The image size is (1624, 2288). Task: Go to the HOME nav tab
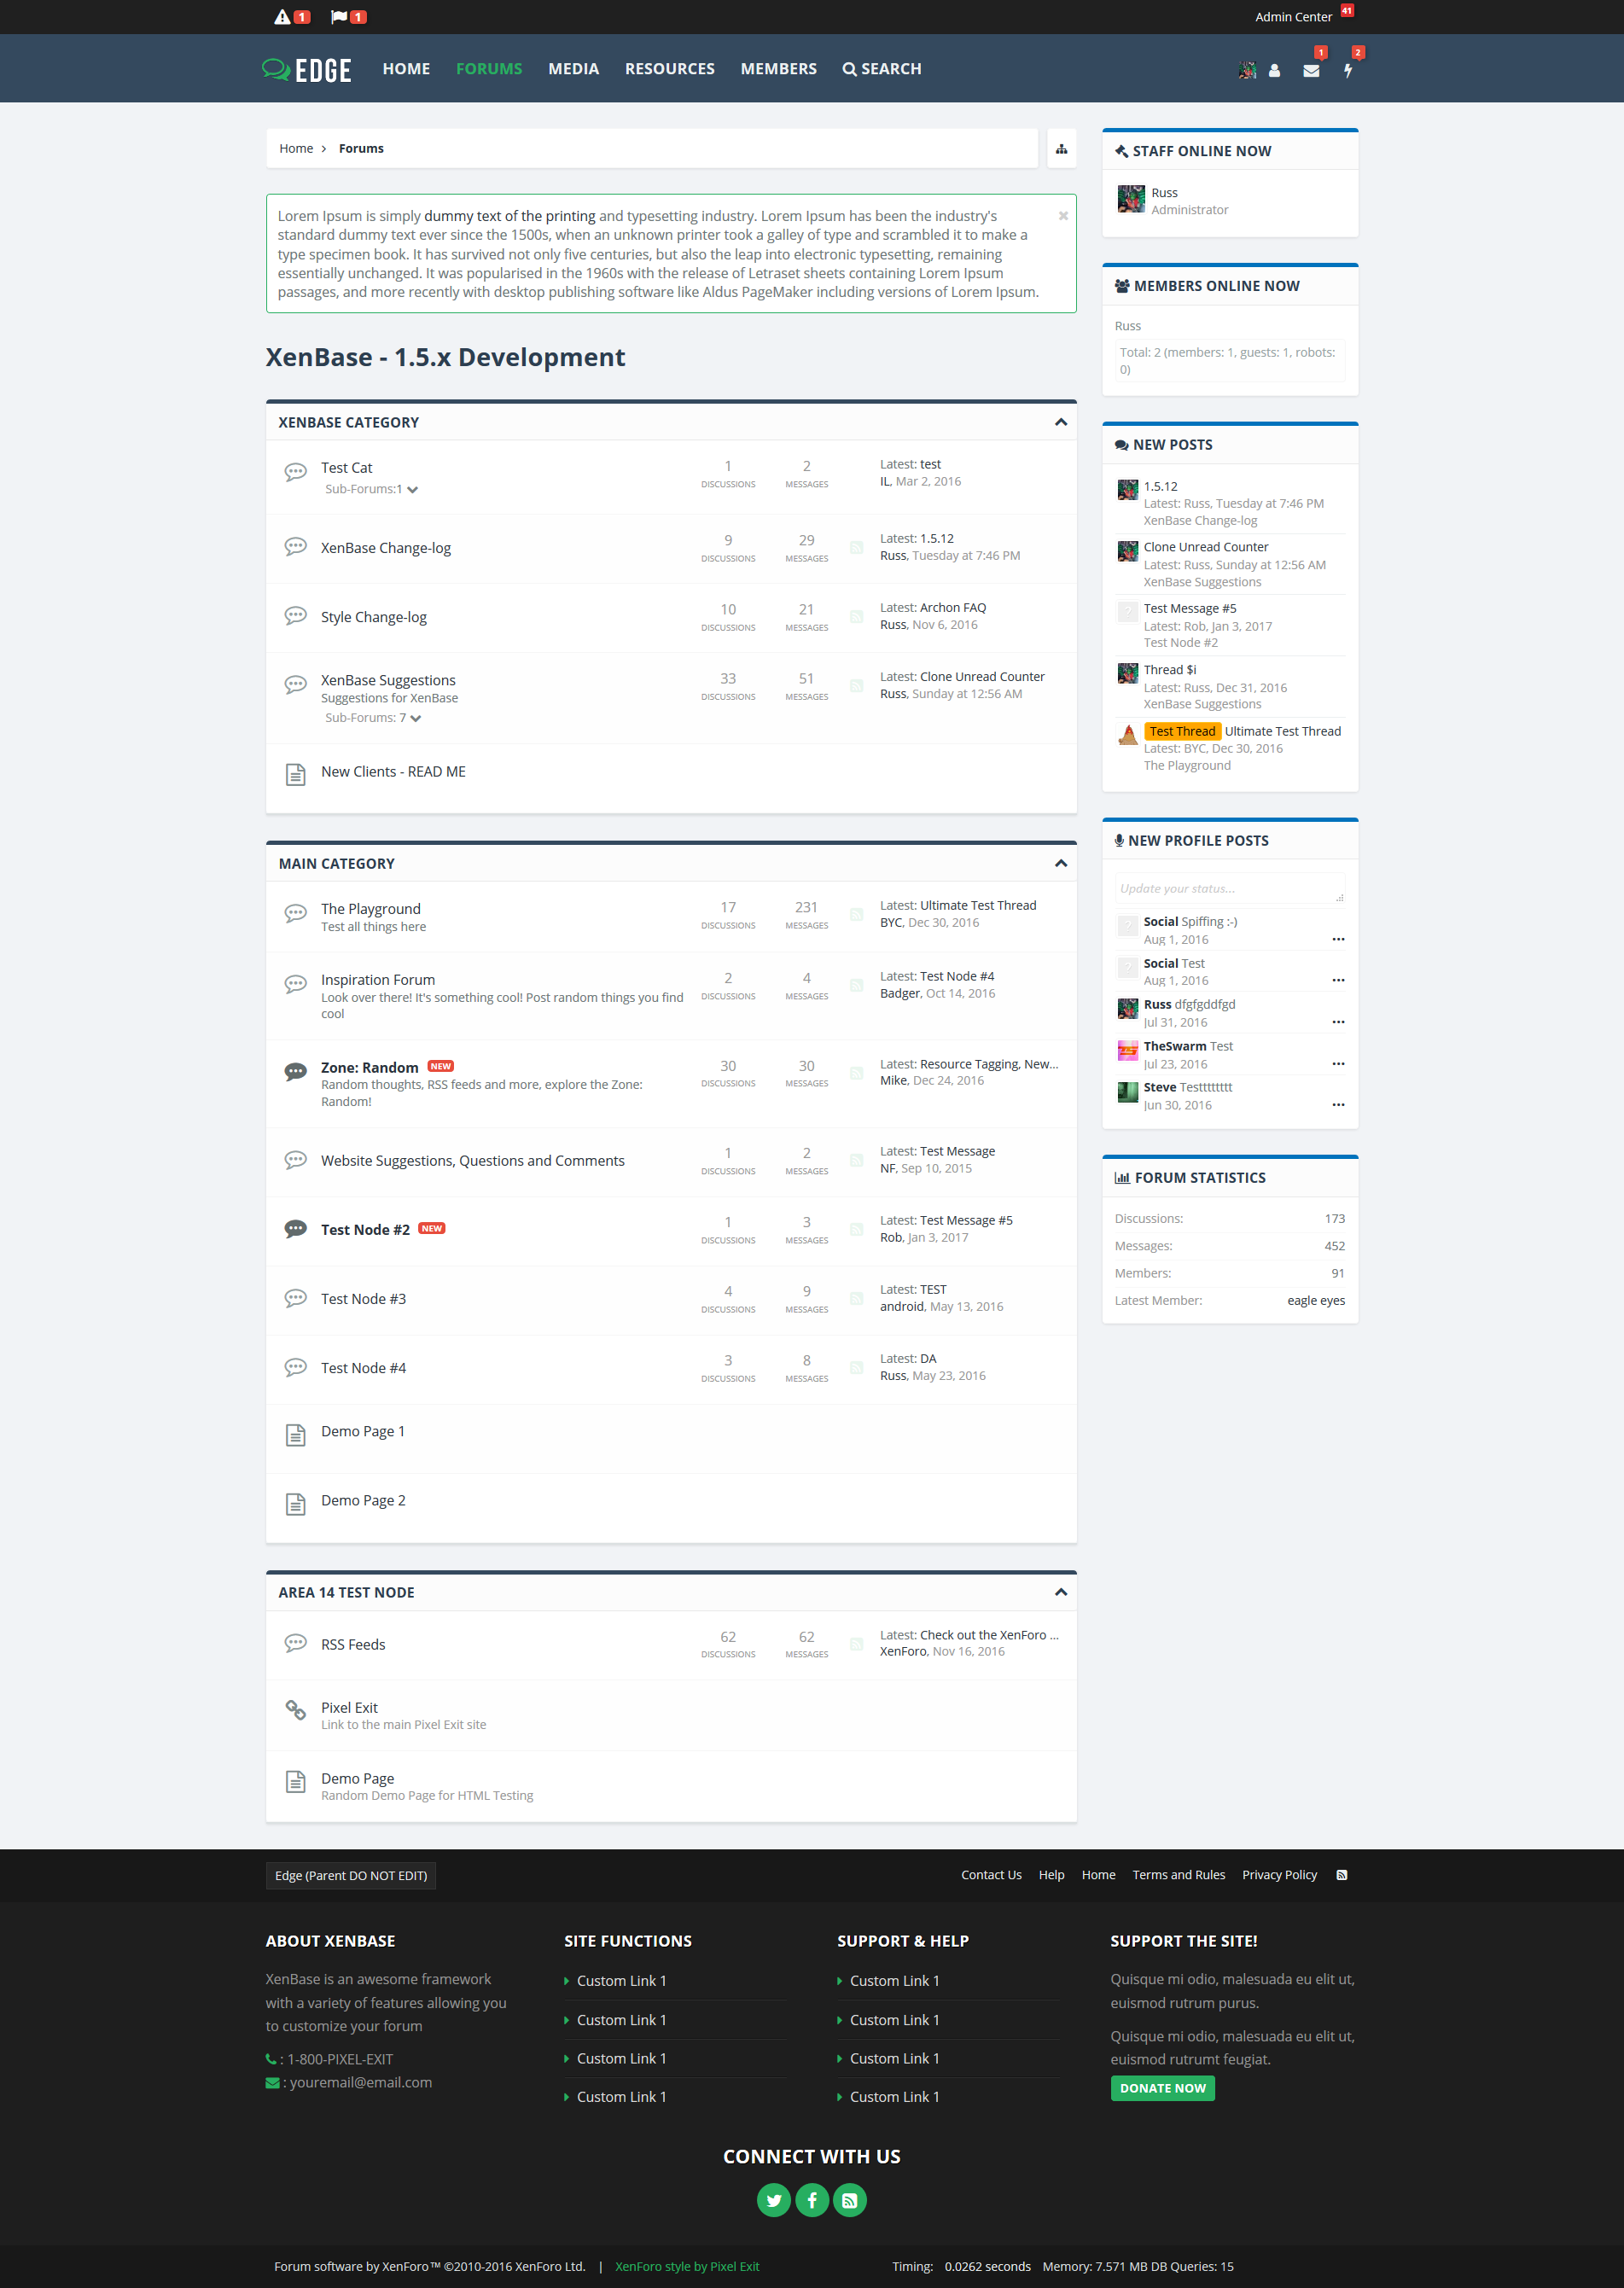(x=406, y=69)
